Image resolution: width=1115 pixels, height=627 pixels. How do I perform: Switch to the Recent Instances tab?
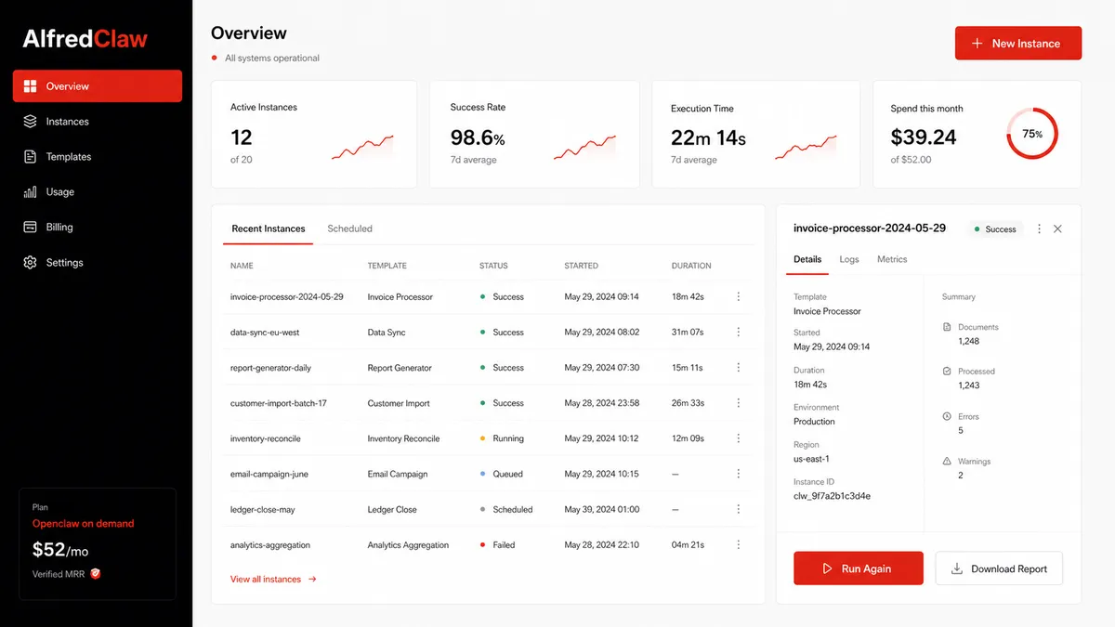click(x=269, y=229)
